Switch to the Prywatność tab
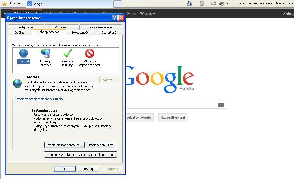 pyautogui.click(x=80, y=32)
